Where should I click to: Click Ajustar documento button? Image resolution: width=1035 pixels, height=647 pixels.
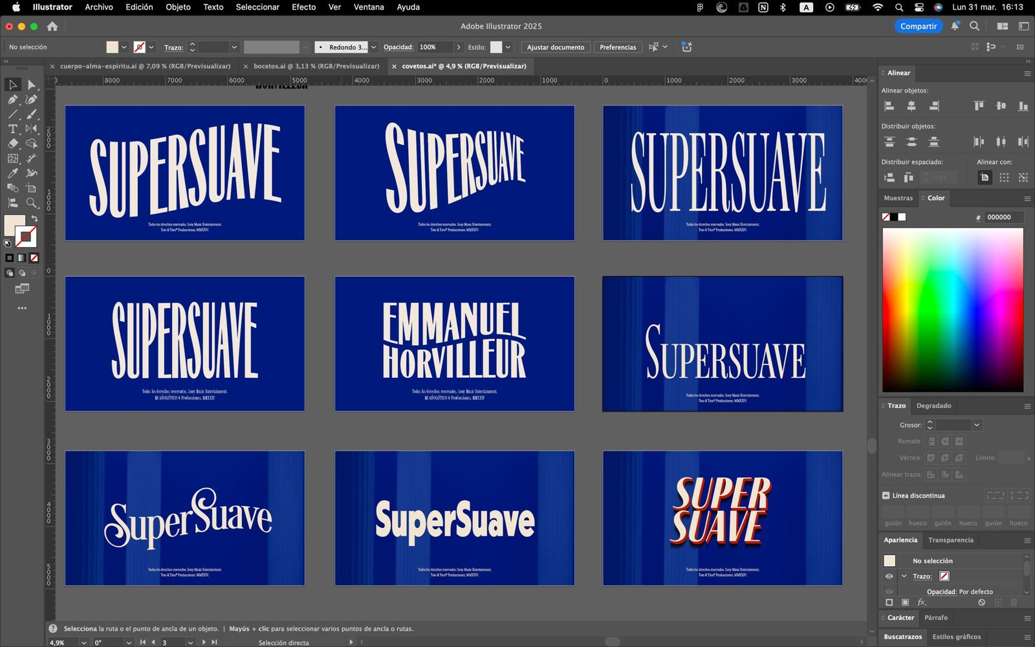(x=555, y=47)
